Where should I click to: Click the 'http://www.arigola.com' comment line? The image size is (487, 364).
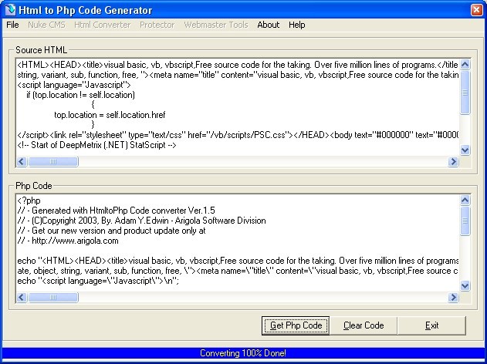coord(68,241)
